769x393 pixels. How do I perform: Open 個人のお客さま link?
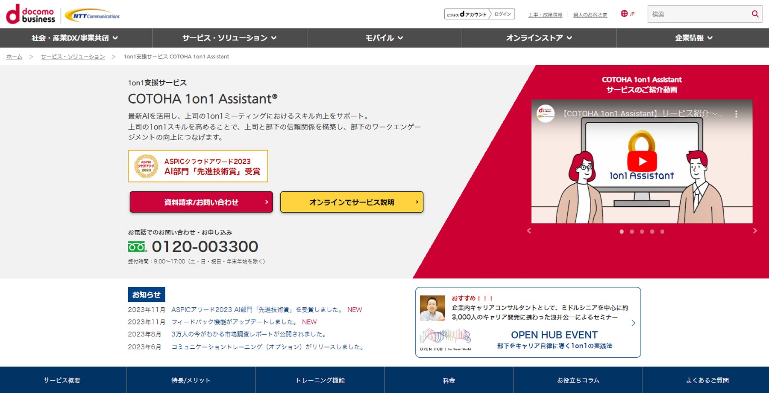(590, 14)
